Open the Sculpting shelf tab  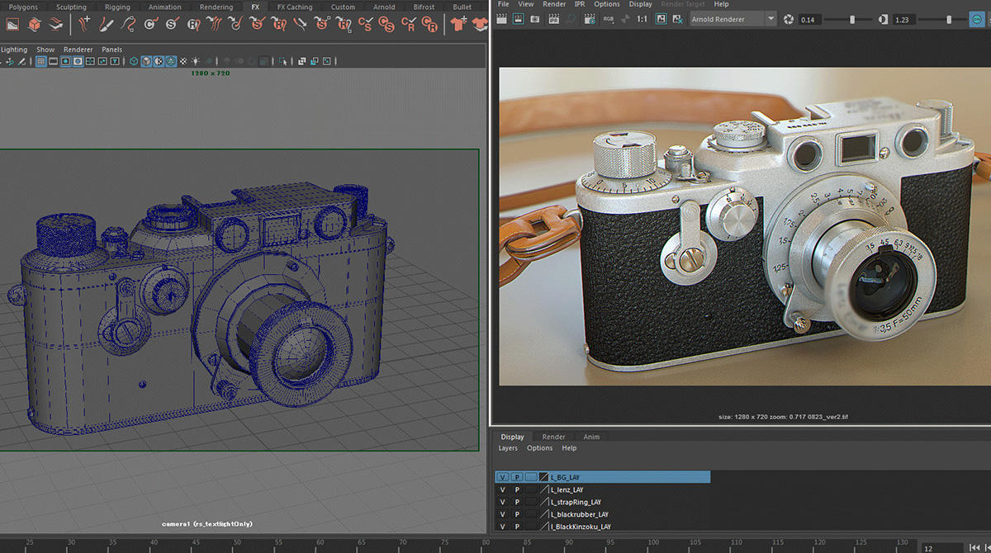71,7
